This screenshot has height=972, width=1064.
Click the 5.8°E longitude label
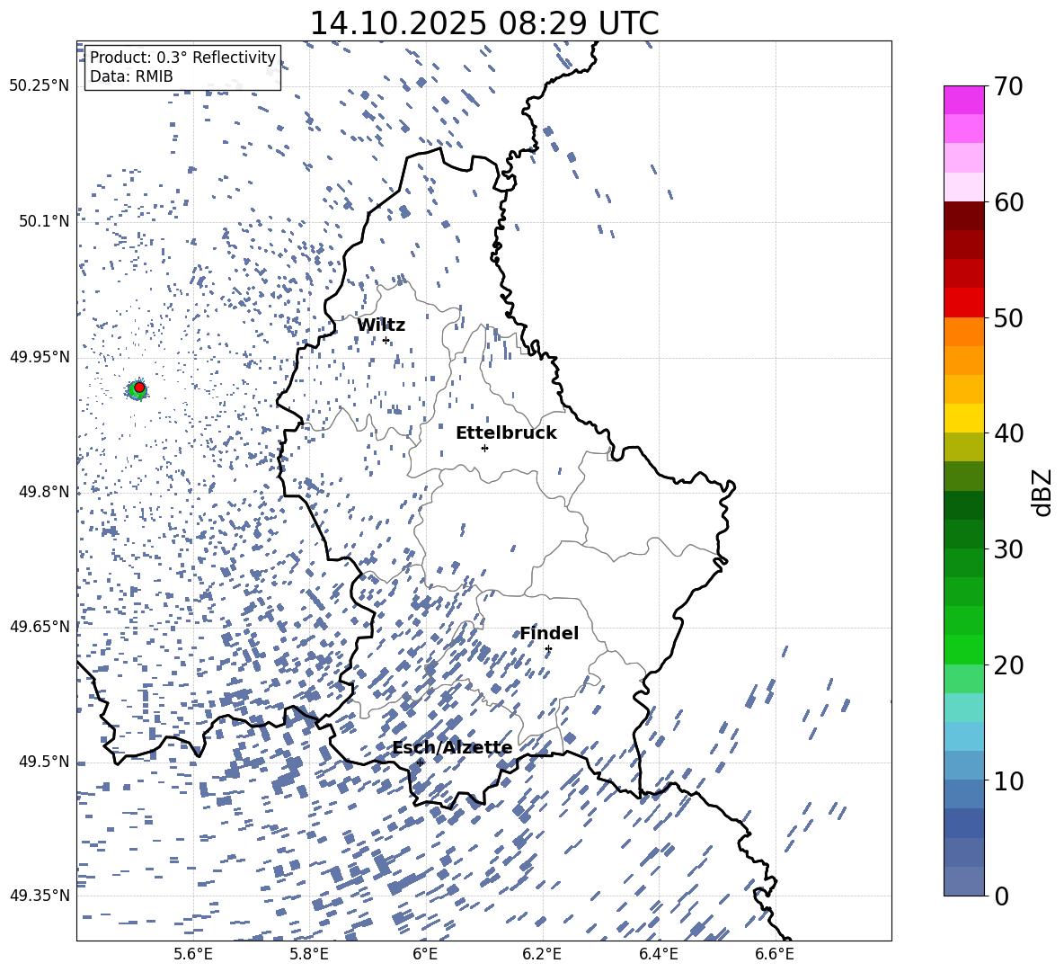tap(309, 955)
